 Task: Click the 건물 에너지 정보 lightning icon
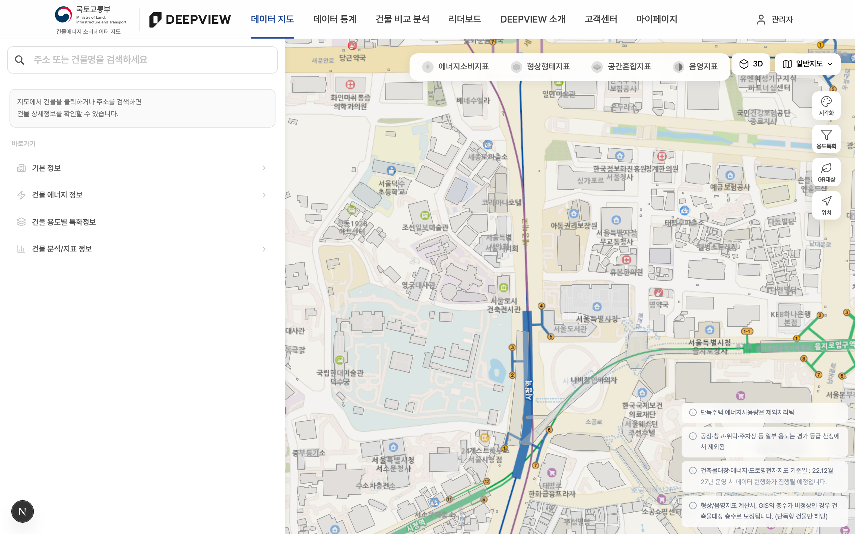point(22,195)
